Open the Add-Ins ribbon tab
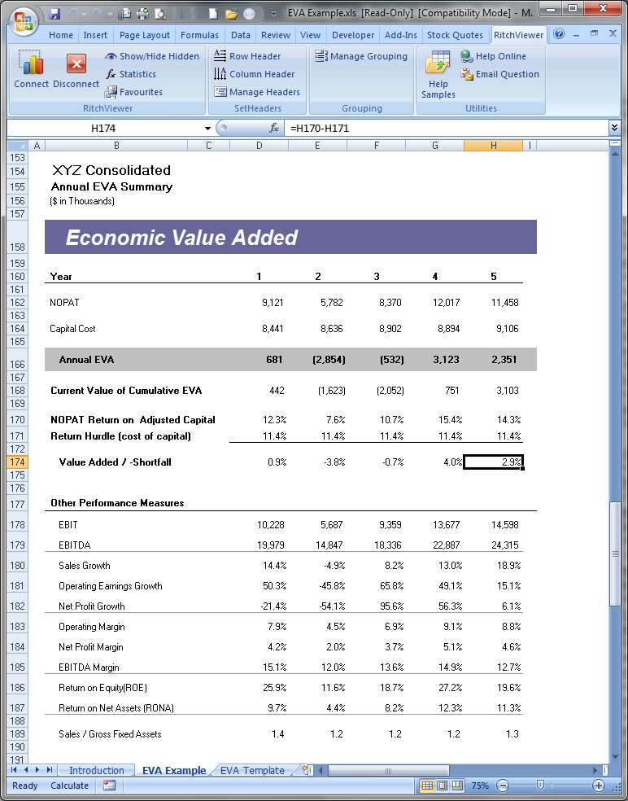 401,35
